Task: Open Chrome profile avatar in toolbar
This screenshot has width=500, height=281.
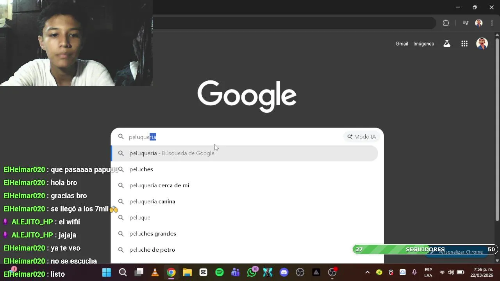Action: (479, 23)
